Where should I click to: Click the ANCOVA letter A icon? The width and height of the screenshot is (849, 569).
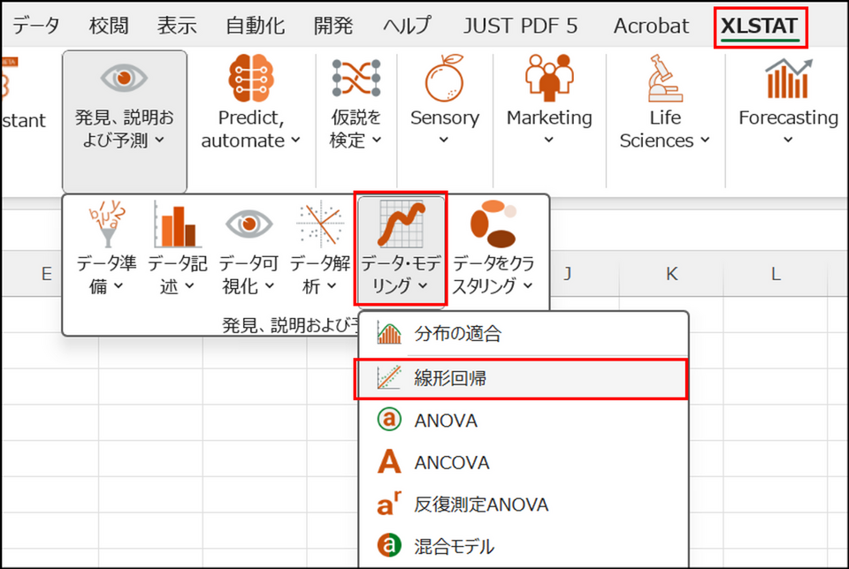[389, 462]
